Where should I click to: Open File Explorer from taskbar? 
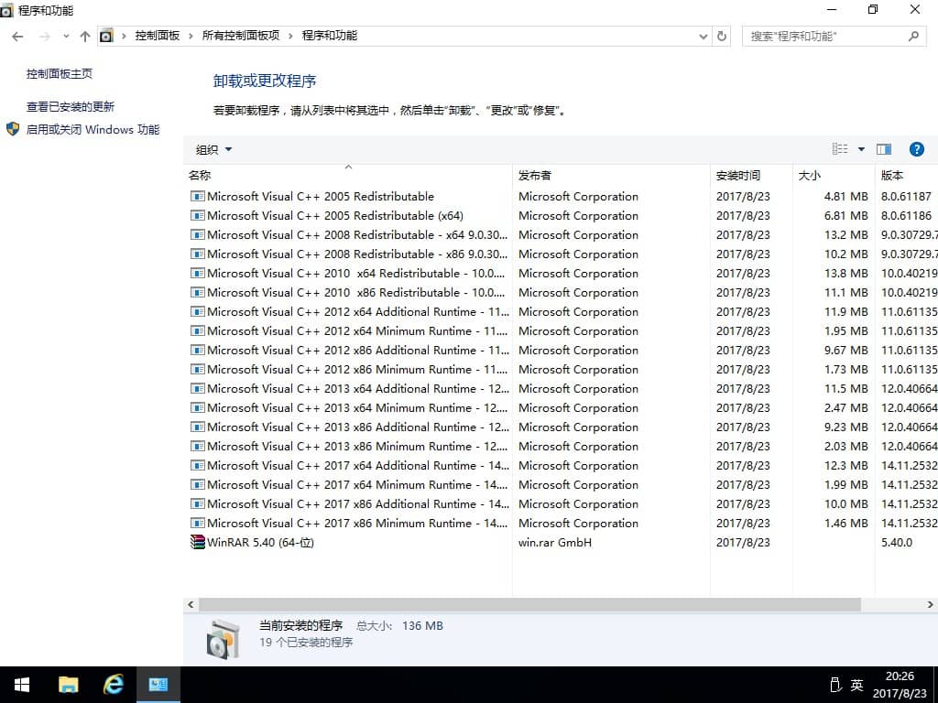pyautogui.click(x=68, y=685)
